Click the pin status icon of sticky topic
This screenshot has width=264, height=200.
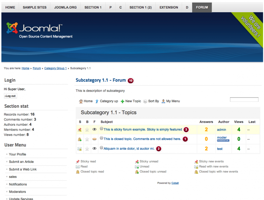pyautogui.click(x=80, y=130)
